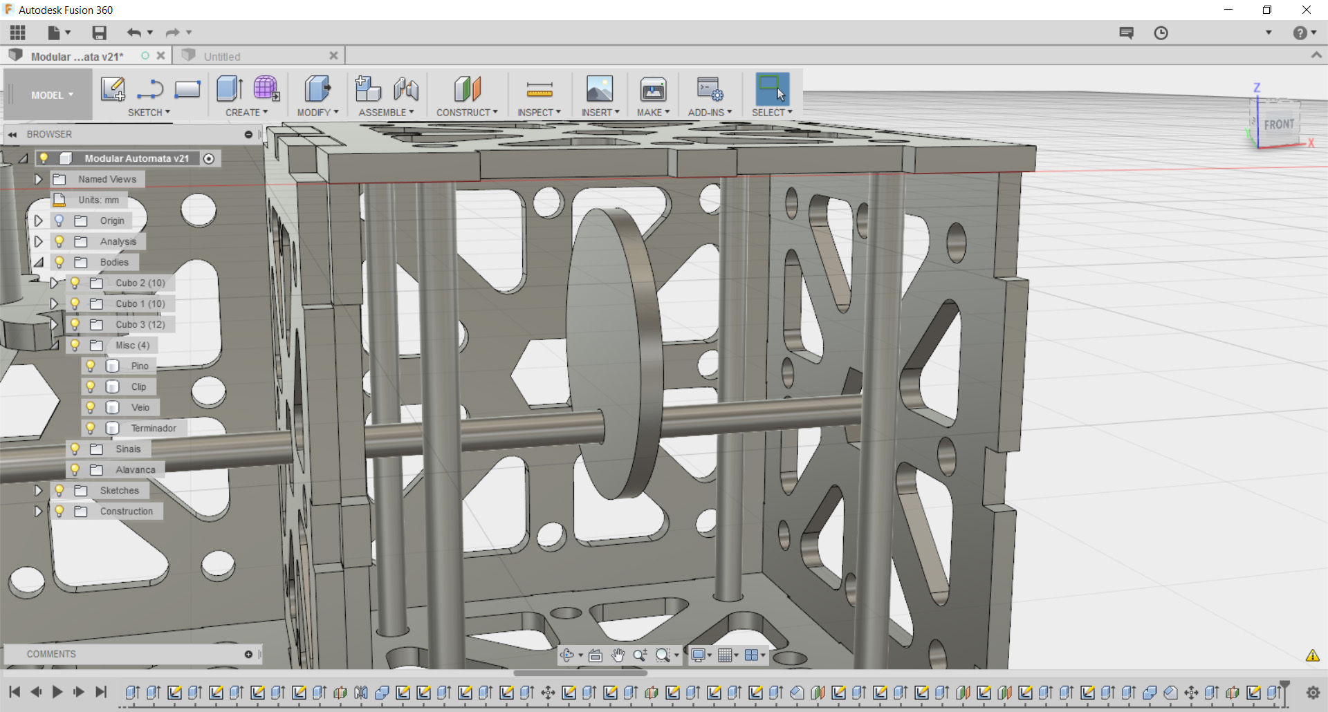Play the design timeline
This screenshot has width=1328, height=712.
pos(57,692)
